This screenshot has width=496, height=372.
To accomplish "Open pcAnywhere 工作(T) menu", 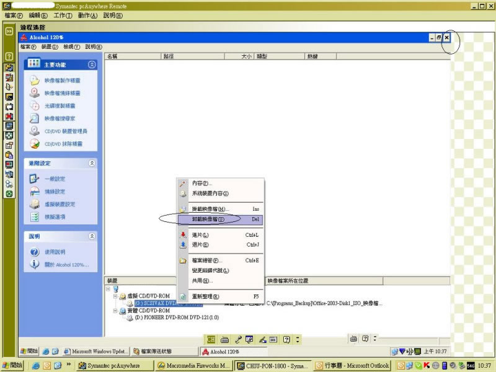I will tap(63, 15).
